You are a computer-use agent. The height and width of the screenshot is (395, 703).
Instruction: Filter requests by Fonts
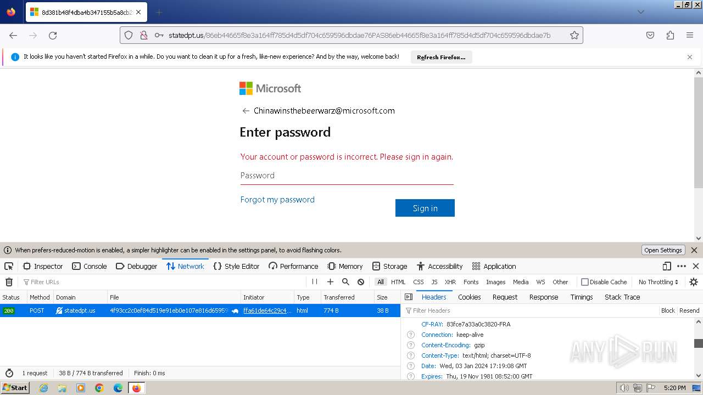point(471,282)
